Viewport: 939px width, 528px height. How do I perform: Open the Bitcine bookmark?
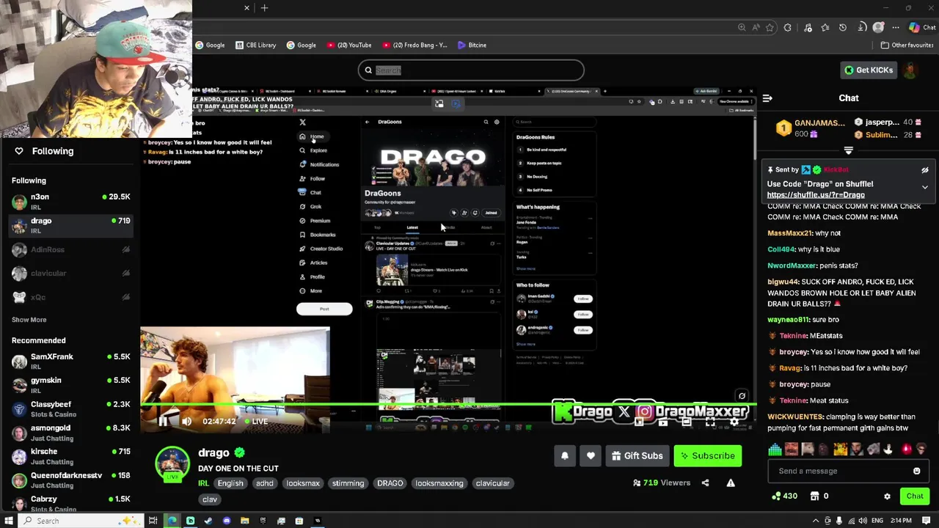pos(472,45)
